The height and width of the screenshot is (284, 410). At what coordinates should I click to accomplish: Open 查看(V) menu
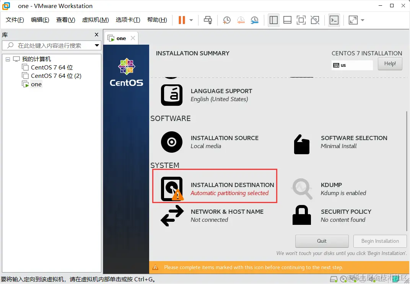coord(66,20)
